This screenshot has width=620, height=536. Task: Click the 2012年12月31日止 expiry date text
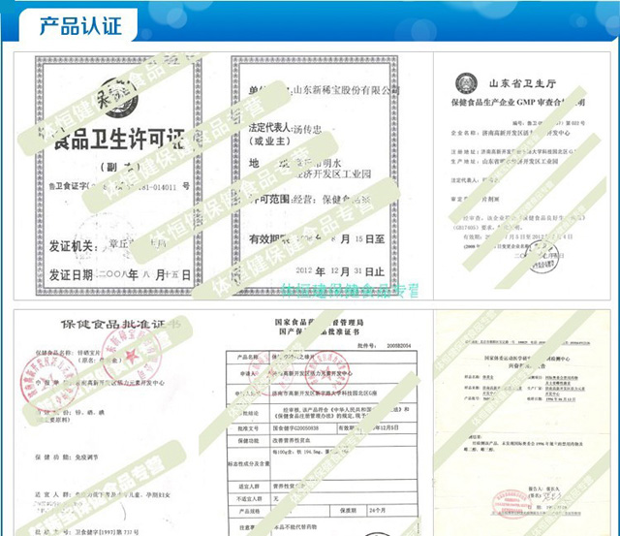(340, 271)
